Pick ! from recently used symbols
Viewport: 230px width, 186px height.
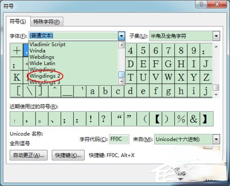(92, 119)
